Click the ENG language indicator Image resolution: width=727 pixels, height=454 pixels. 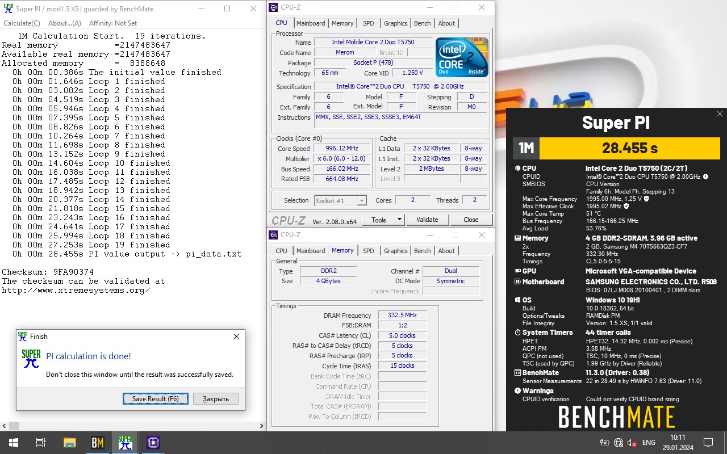649,443
